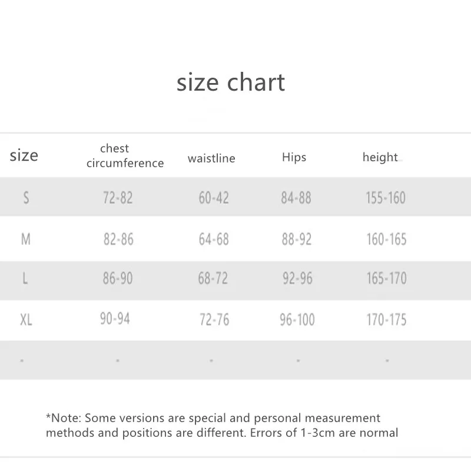Select the 170-175 height value
The image size is (471, 471).
pos(386,320)
